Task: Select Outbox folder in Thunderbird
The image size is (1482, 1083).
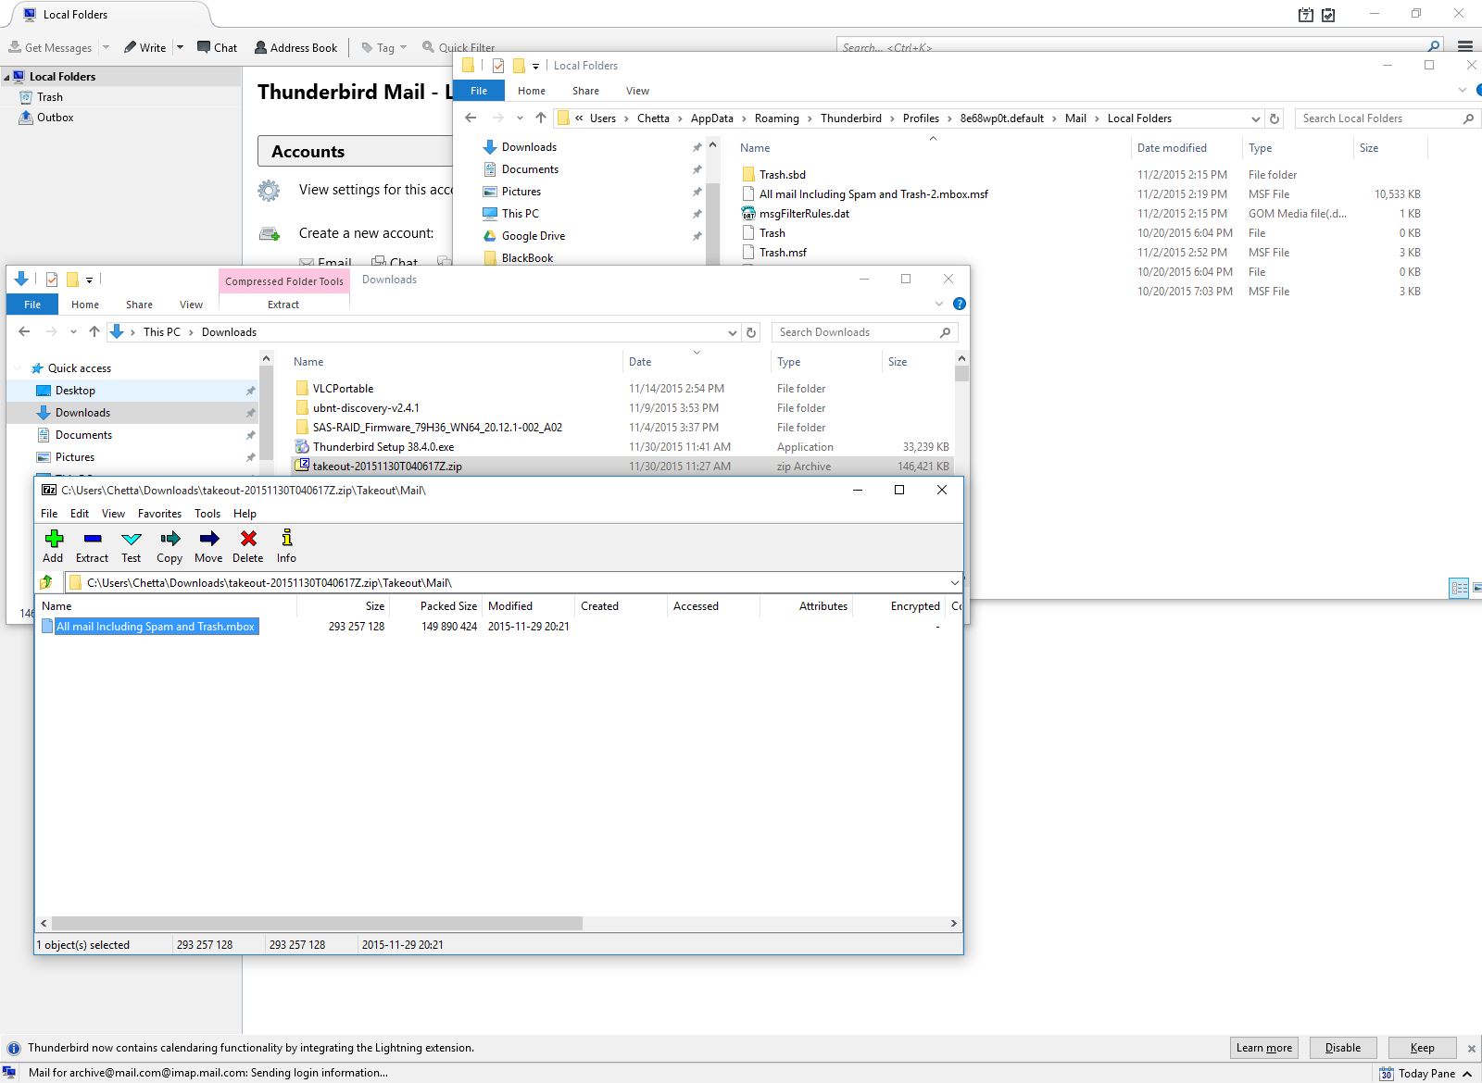Action: click(55, 118)
